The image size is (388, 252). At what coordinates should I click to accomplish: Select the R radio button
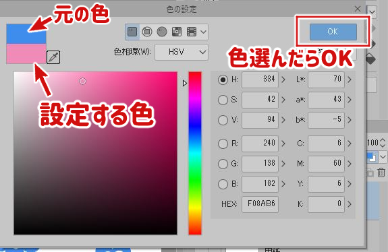tap(223, 144)
